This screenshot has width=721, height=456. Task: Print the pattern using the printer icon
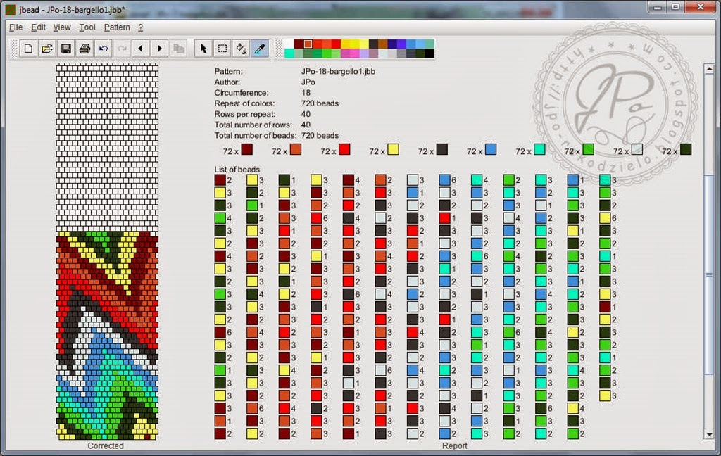(x=84, y=49)
